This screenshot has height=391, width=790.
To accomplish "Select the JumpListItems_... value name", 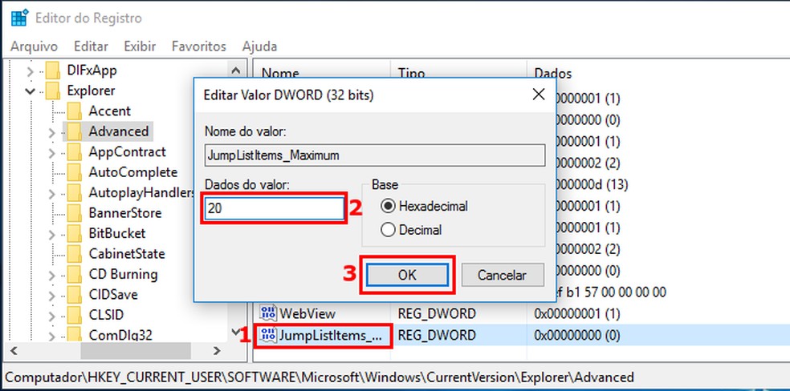I will [329, 335].
